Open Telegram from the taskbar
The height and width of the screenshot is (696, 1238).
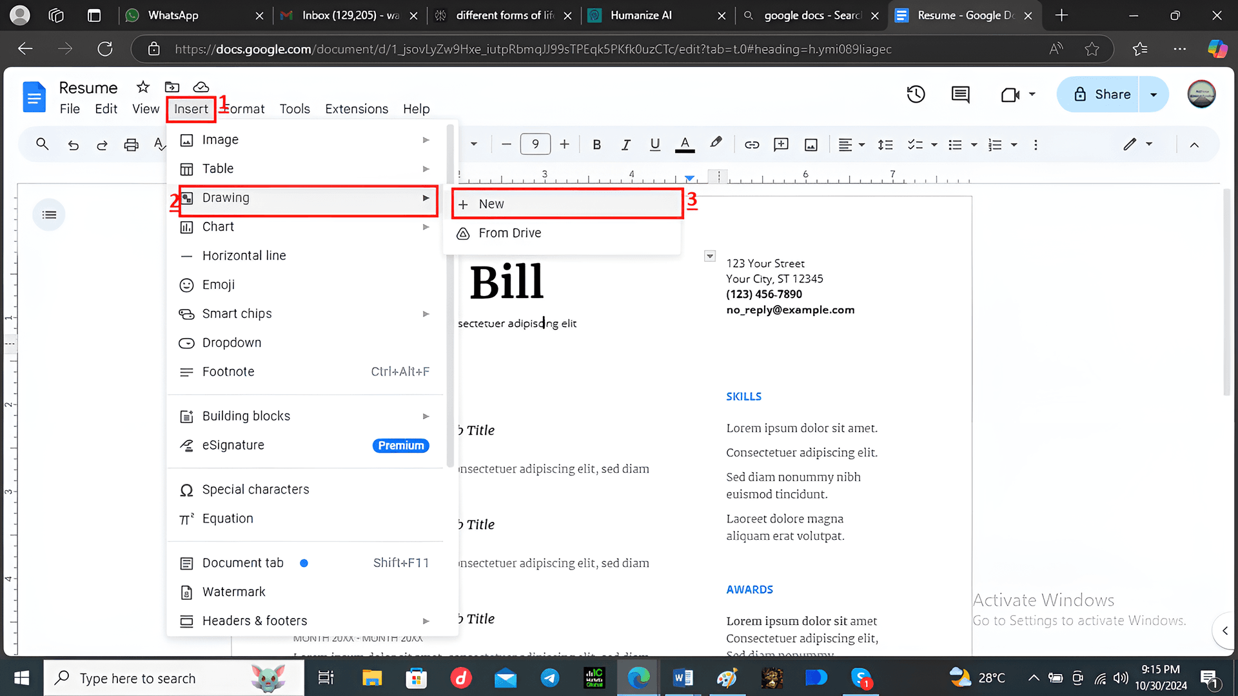pyautogui.click(x=550, y=678)
